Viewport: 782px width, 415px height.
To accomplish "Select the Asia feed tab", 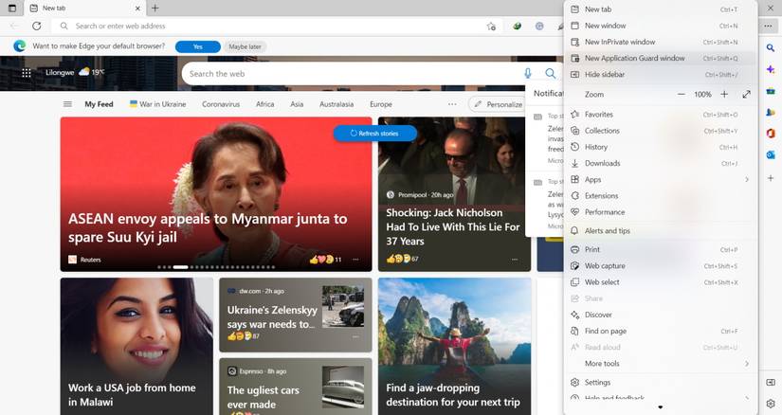I will [297, 104].
